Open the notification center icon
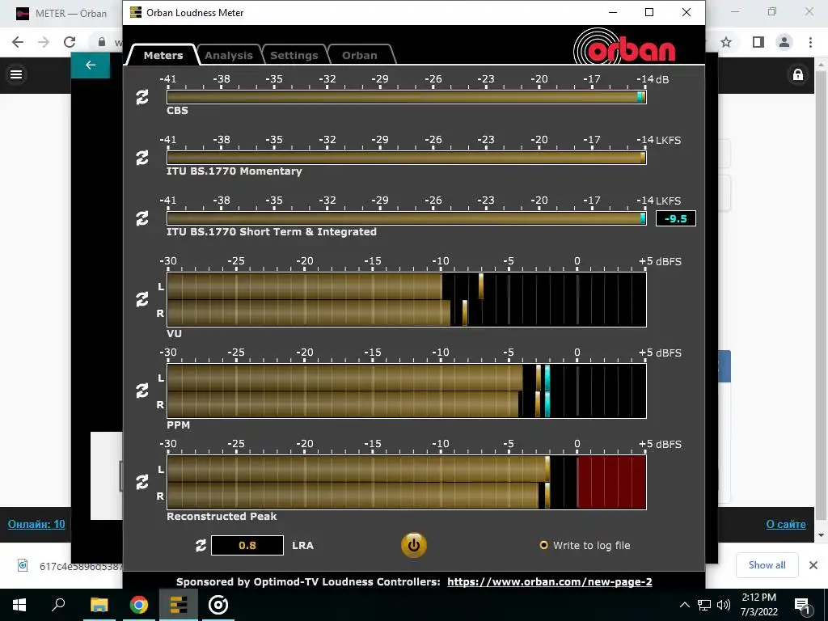The height and width of the screenshot is (621, 828). 802,605
